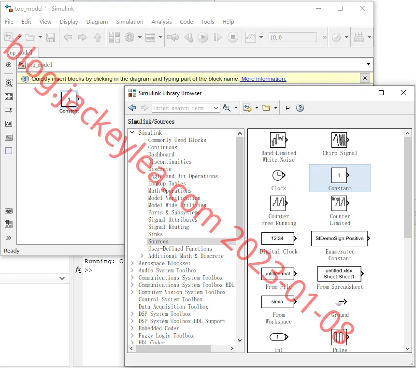The height and width of the screenshot is (368, 416).
Task: Expand Additional Math & Discrete node
Action: (142, 256)
